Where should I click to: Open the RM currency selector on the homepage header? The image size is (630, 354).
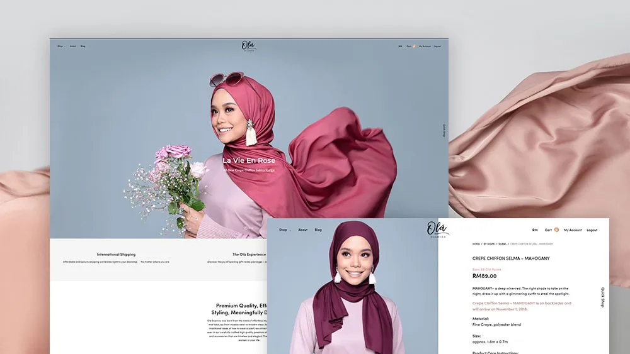[400, 46]
